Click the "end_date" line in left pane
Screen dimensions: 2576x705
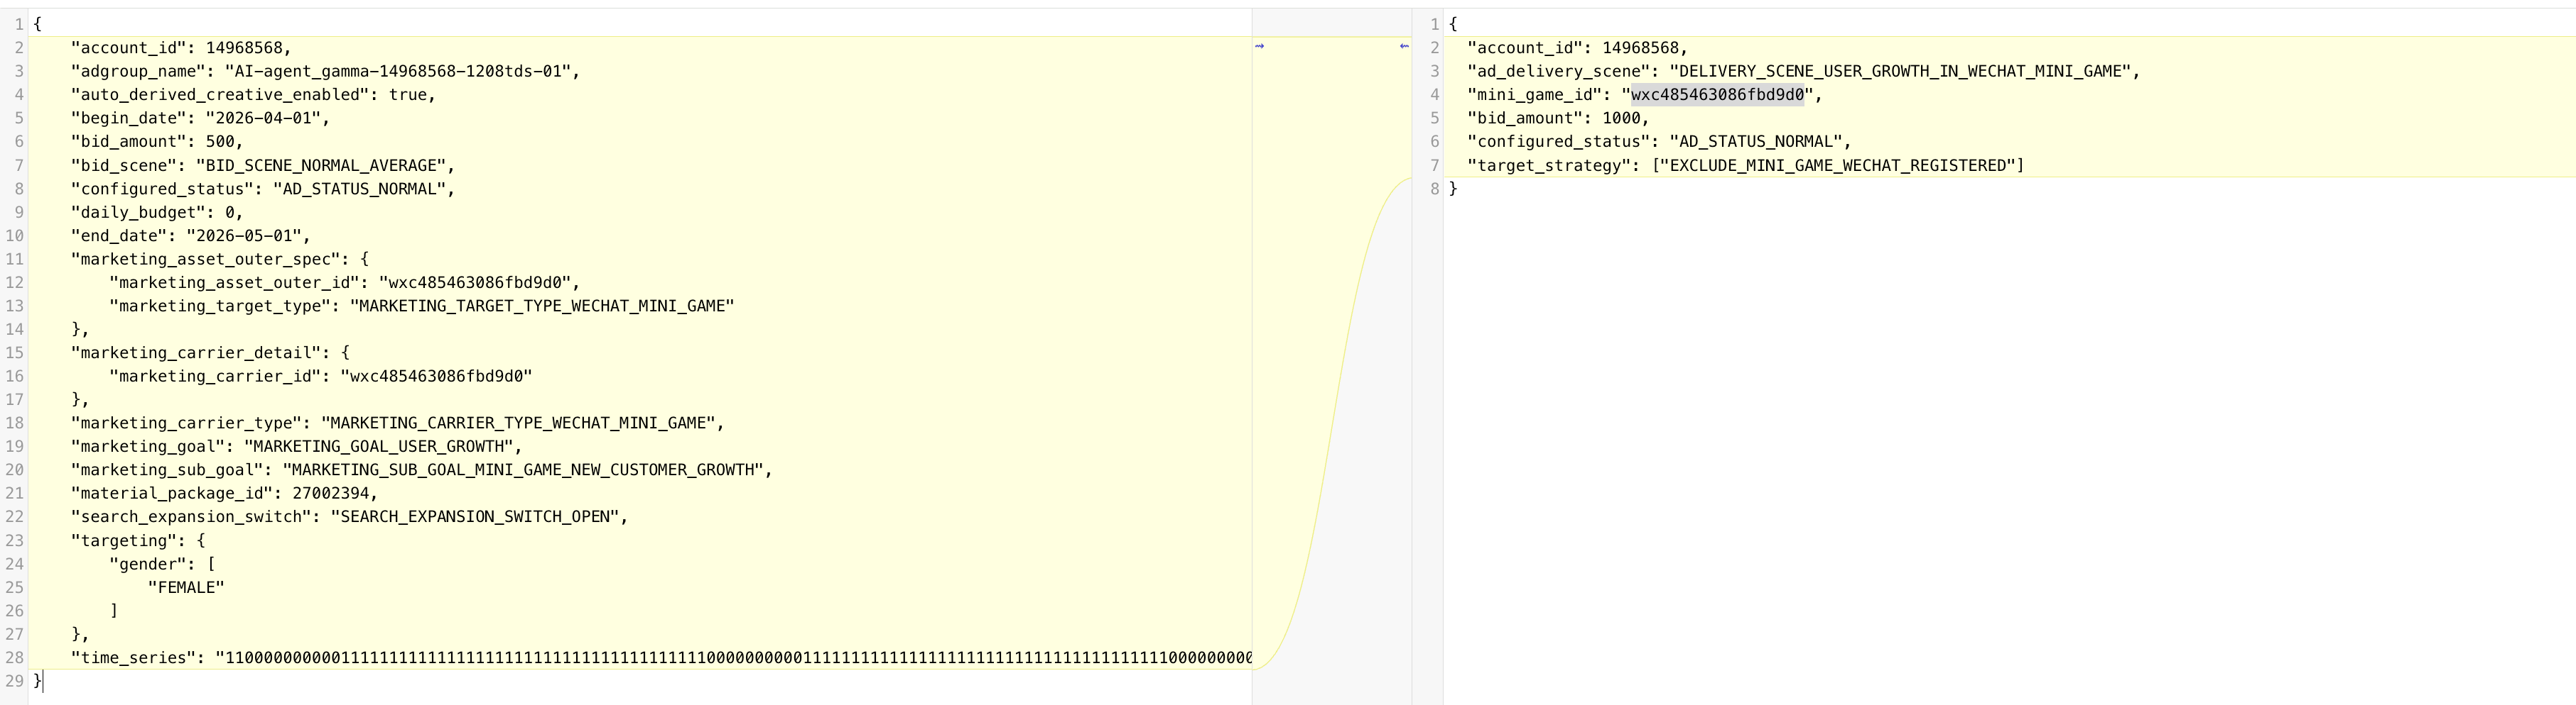coord(190,235)
